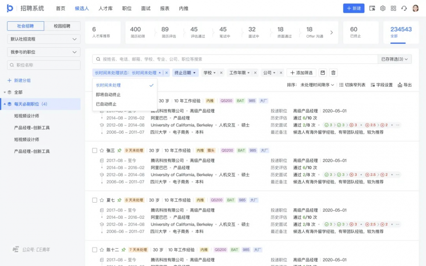Click 新建分组 link
Screen dimensions: 426x266
coord(19,80)
